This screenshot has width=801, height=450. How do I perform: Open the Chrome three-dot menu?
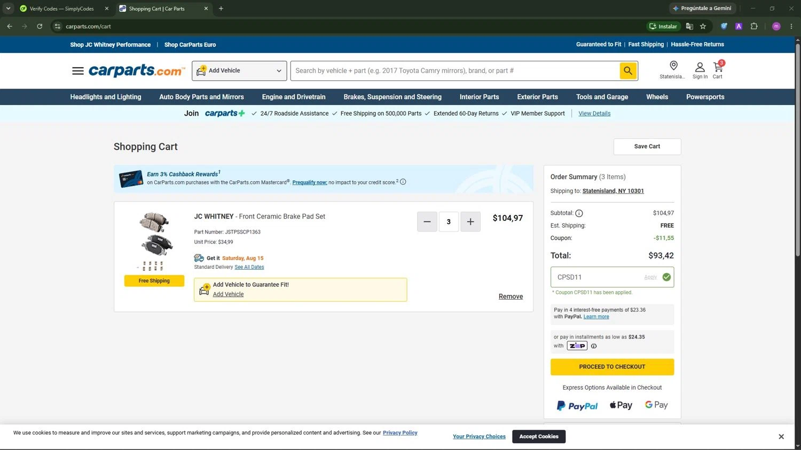791,26
